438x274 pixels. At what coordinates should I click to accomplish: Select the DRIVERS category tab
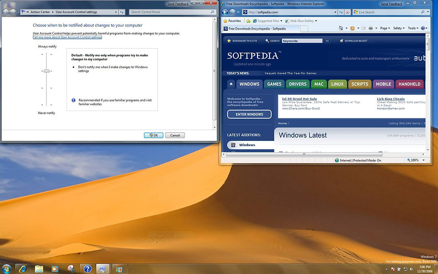[298, 84]
